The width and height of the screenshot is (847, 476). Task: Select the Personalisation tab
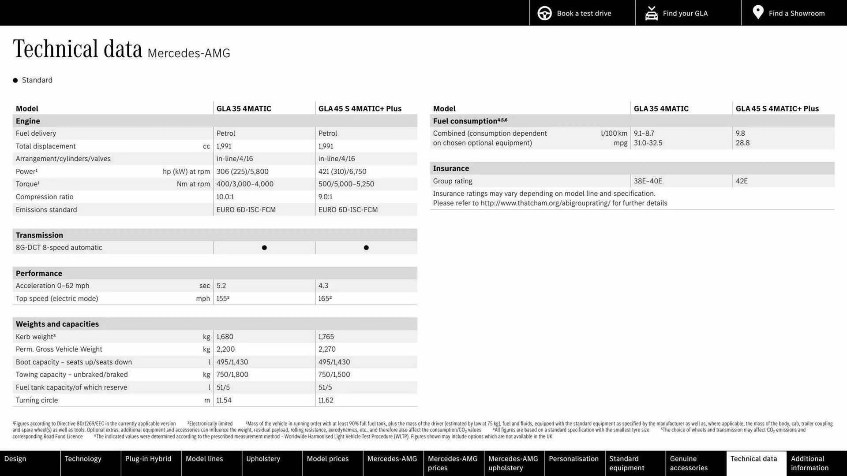574,458
